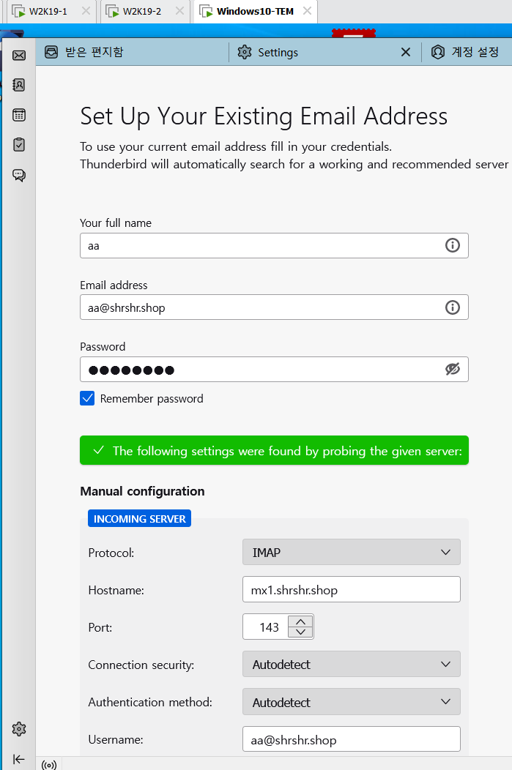Click info icon in email address field
Screen dimensions: 512x770
point(453,307)
